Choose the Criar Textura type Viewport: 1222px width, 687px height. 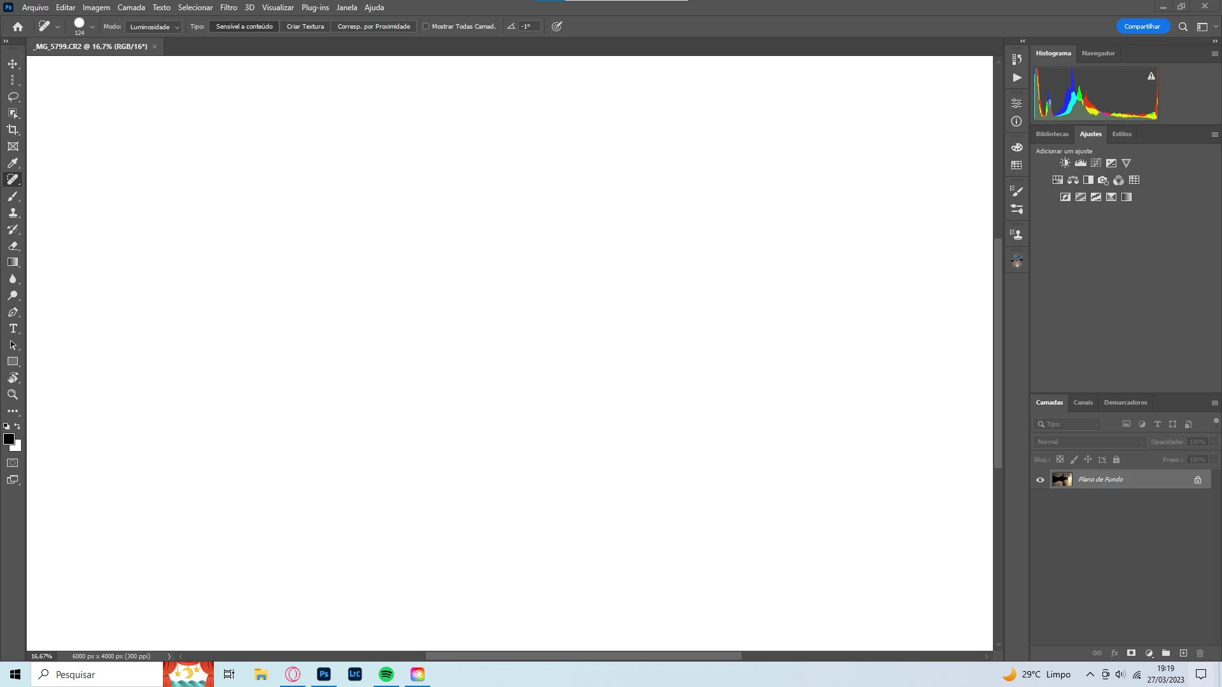[x=305, y=27]
